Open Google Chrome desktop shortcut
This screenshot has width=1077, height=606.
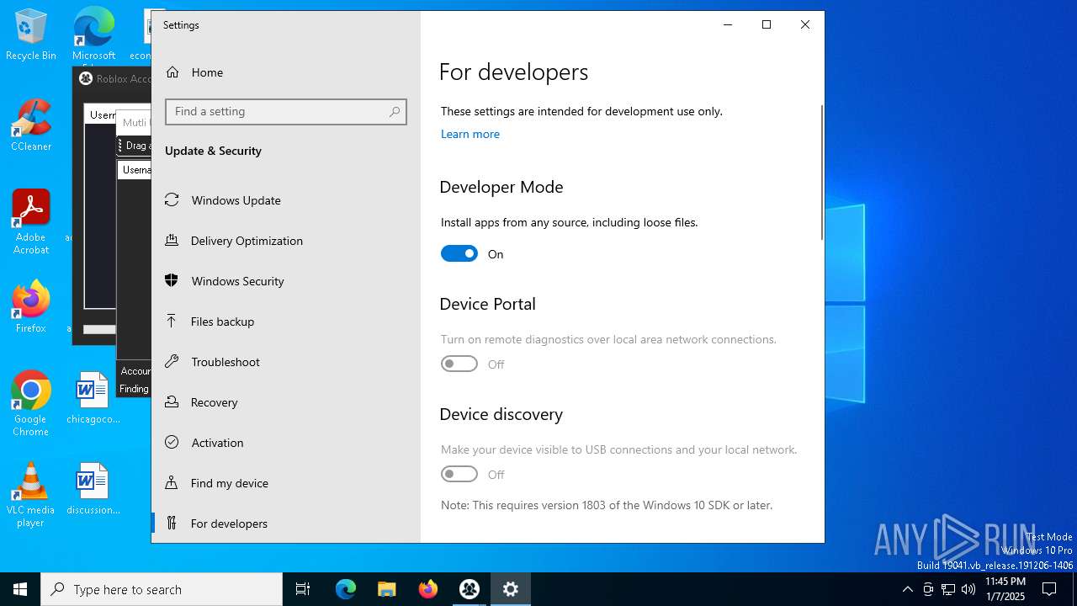pyautogui.click(x=31, y=403)
